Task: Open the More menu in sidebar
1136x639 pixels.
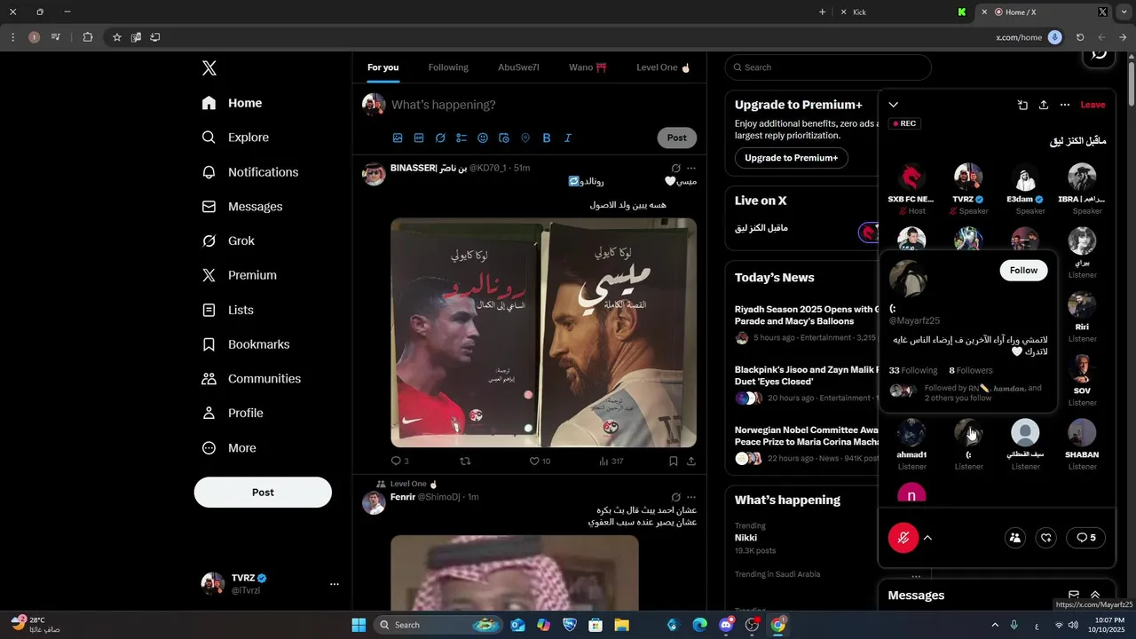Action: tap(229, 448)
